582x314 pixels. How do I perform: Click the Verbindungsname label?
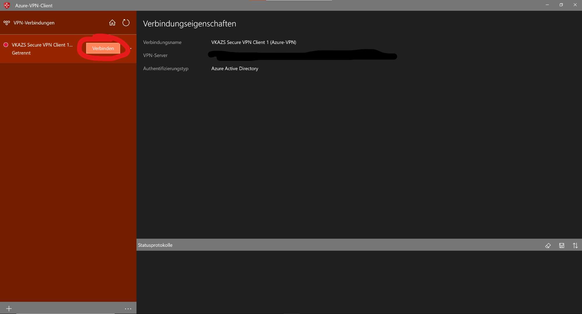(x=162, y=42)
